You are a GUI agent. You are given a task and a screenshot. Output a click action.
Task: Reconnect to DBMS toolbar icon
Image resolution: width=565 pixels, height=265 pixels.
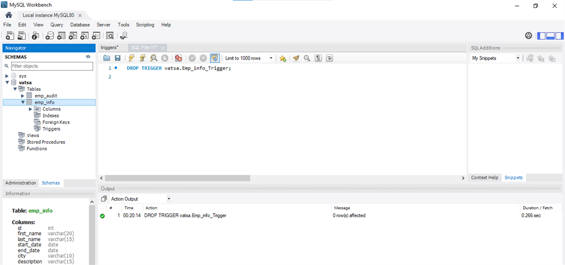click(124, 36)
